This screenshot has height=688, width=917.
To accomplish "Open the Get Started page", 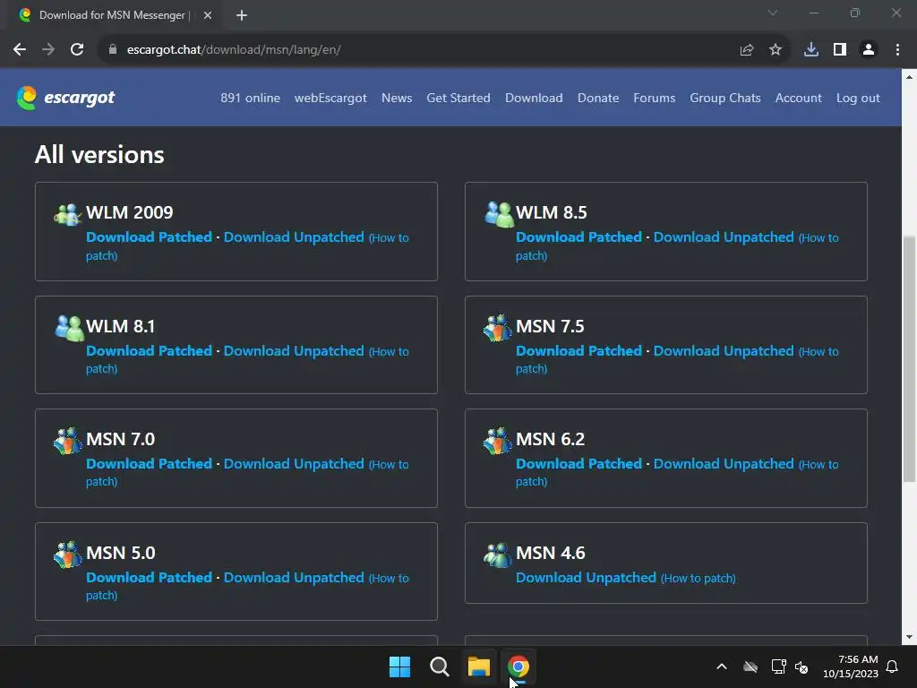I will point(458,98).
